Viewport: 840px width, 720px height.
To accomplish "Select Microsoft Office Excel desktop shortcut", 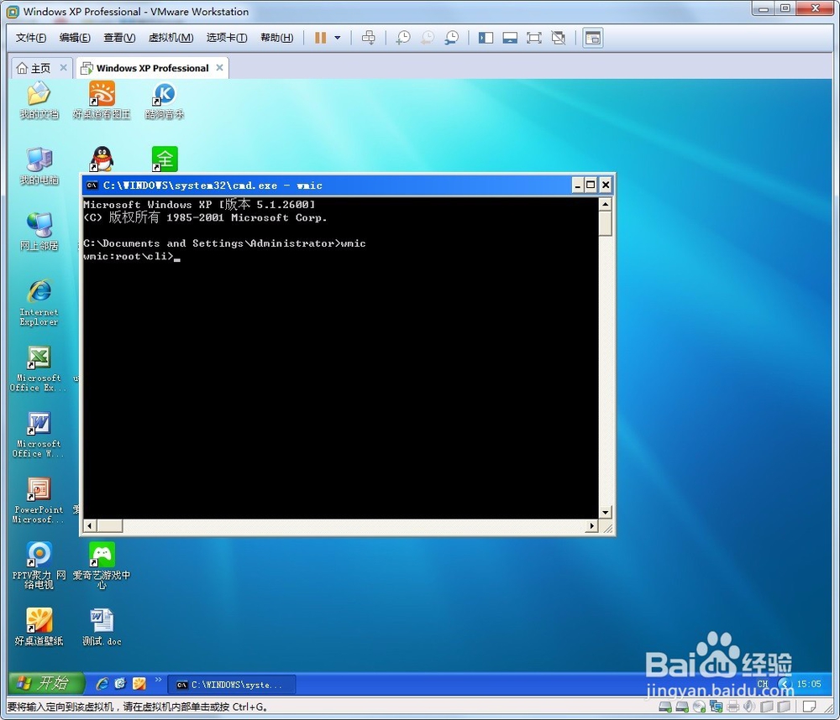I will 39,368.
